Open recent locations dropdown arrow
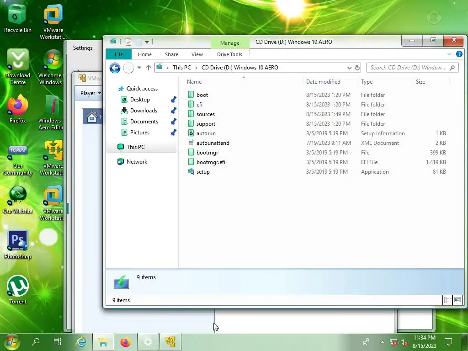 tap(139, 68)
